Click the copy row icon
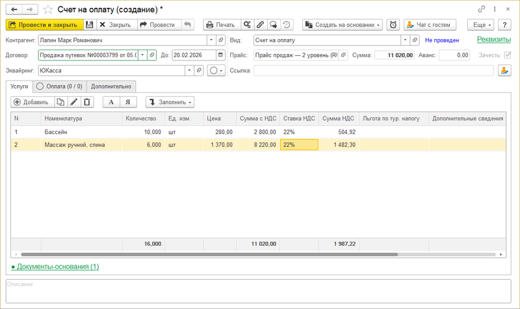 [x=60, y=102]
